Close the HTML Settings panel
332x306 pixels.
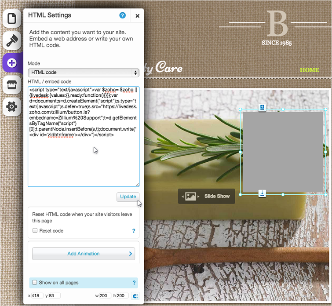pyautogui.click(x=137, y=16)
